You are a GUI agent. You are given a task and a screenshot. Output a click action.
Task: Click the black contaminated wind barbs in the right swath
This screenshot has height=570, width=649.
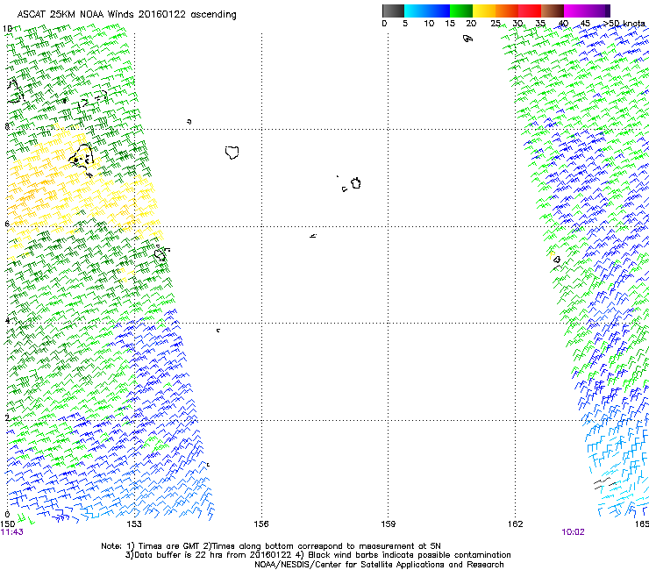pos(604,483)
